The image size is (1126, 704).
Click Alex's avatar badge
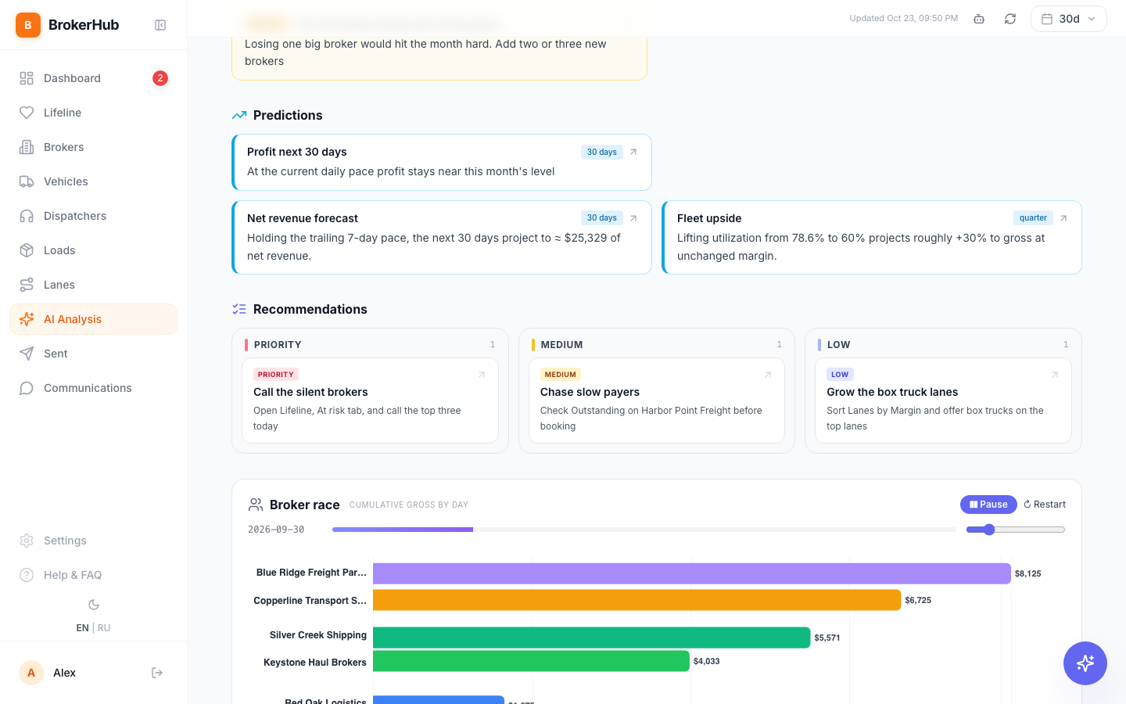[31, 673]
